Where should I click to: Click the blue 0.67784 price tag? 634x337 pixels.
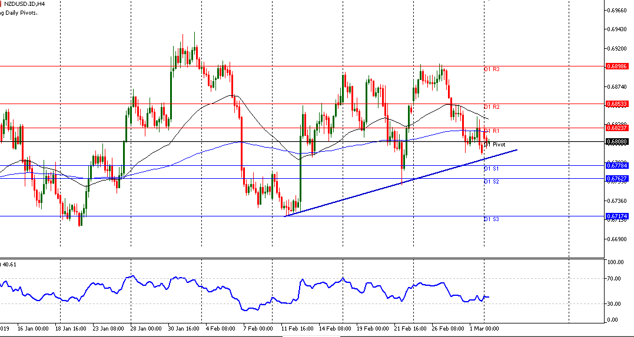(616, 165)
